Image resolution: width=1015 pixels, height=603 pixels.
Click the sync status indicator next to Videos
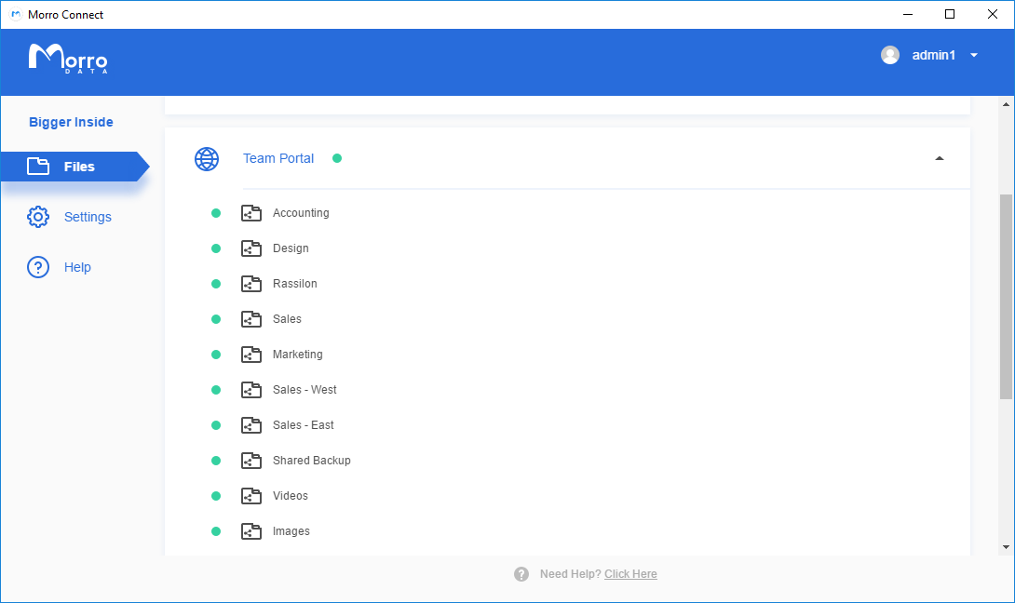pyautogui.click(x=215, y=495)
